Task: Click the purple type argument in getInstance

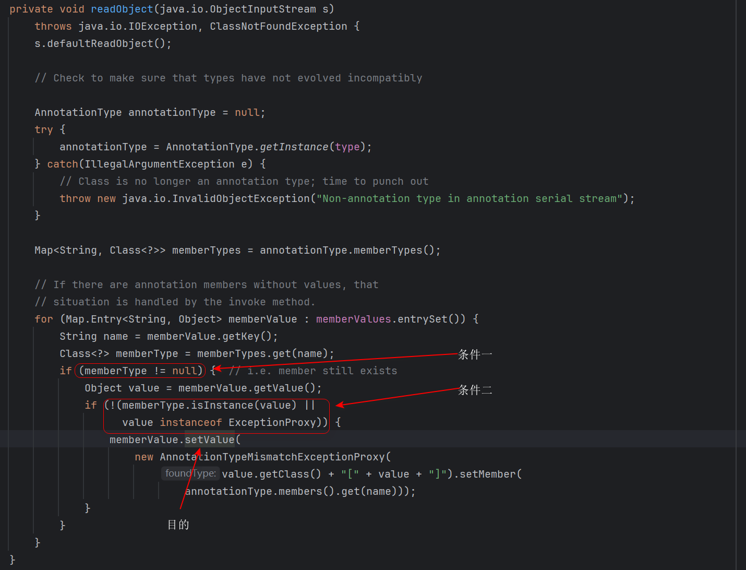Action: 347,147
